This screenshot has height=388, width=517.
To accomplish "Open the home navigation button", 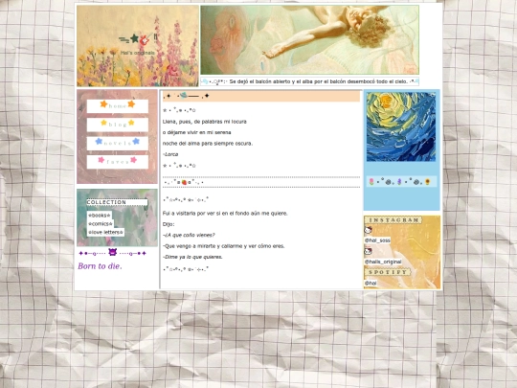I will [x=118, y=106].
